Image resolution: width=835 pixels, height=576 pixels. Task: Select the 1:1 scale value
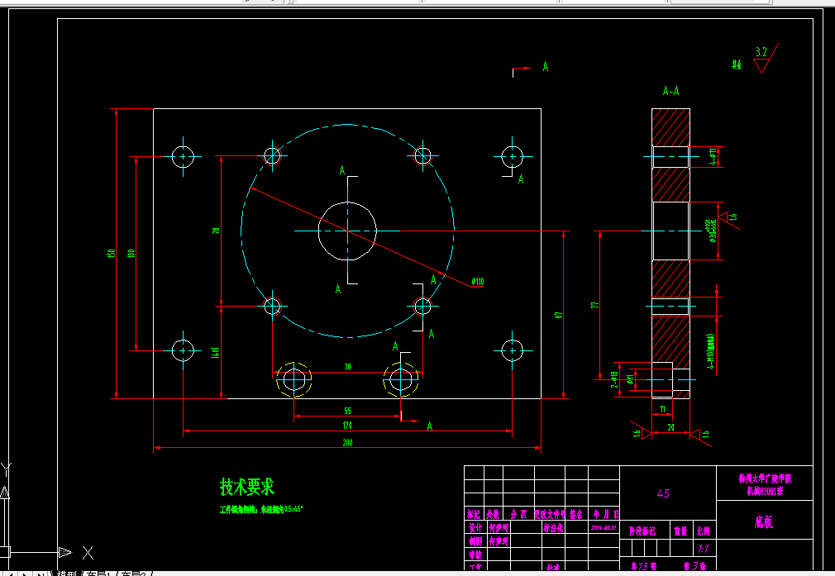pyautogui.click(x=704, y=549)
